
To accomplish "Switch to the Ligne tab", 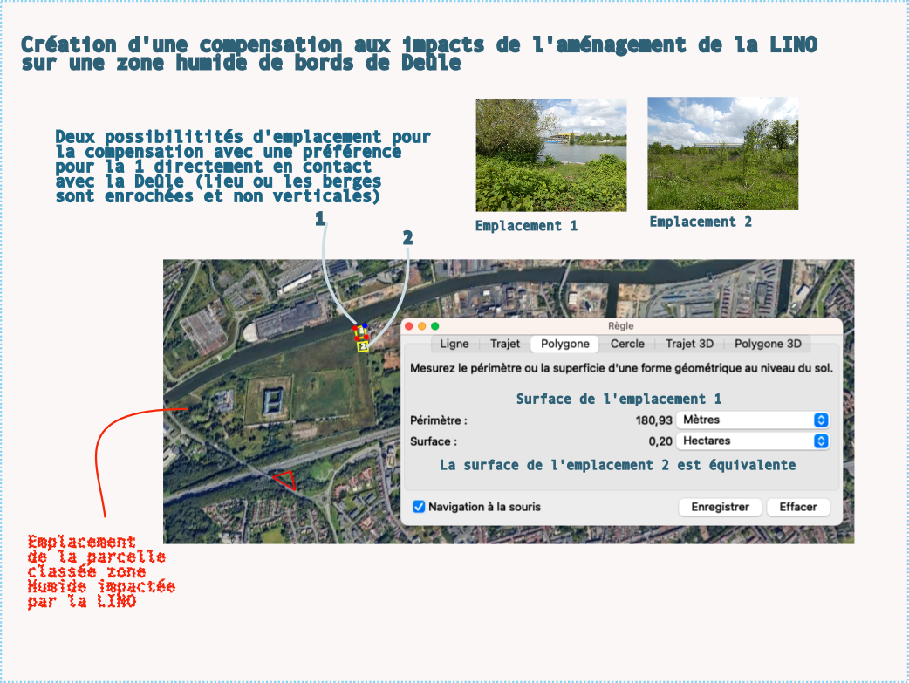I will [454, 344].
